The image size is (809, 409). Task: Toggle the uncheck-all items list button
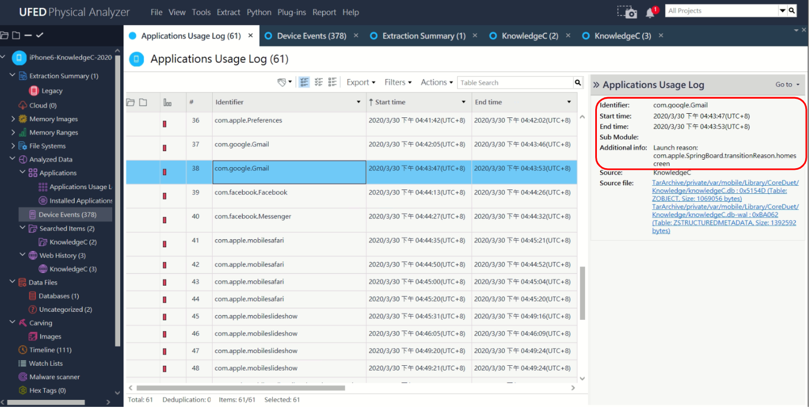[318, 82]
